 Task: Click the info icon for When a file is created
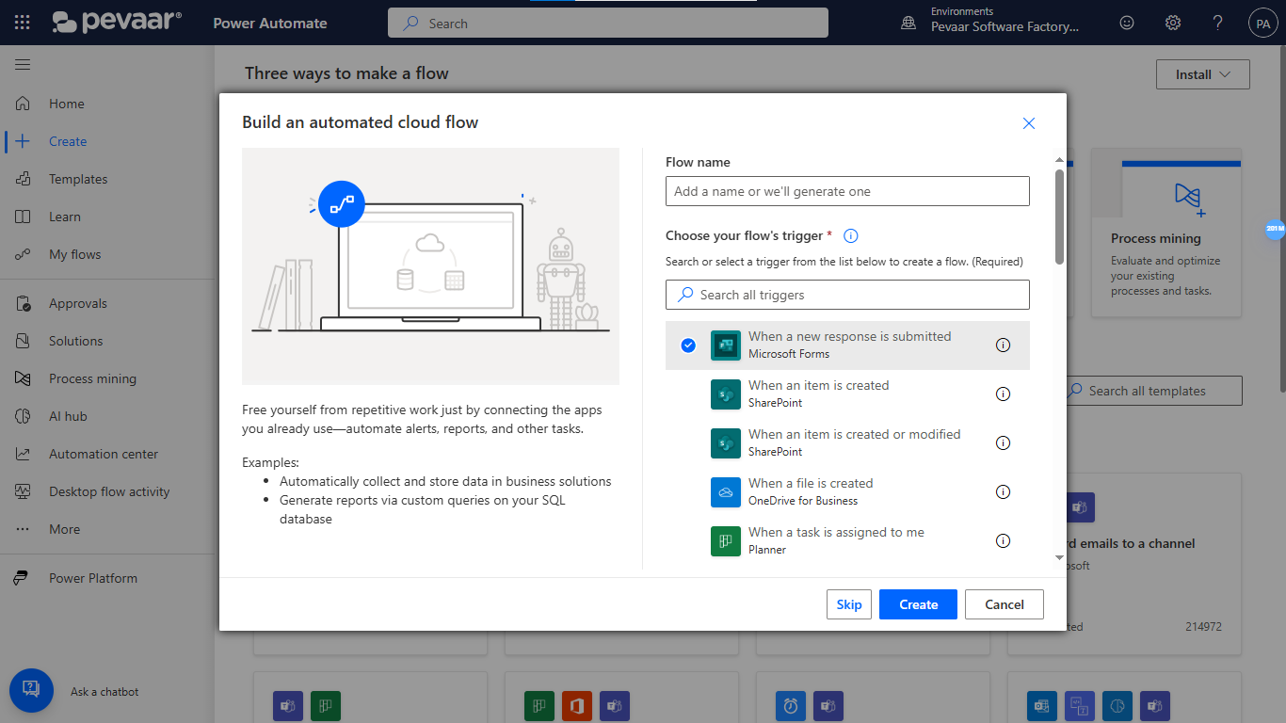pyautogui.click(x=1003, y=491)
